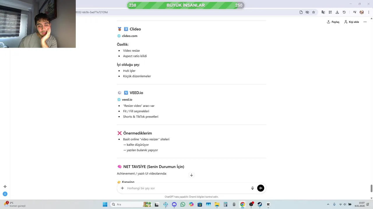373x209 pixels.
Task: Click the 'Video resize' bullet text
Action: [x=131, y=51]
